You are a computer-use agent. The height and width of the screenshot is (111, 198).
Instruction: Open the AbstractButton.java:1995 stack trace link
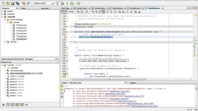[x=140, y=103]
